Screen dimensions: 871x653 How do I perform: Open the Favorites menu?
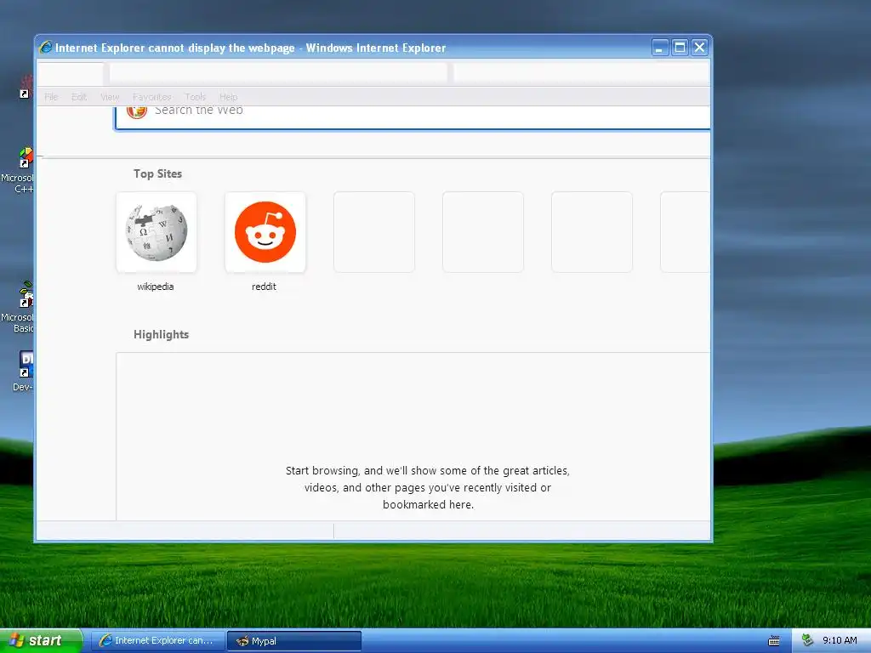coord(151,97)
